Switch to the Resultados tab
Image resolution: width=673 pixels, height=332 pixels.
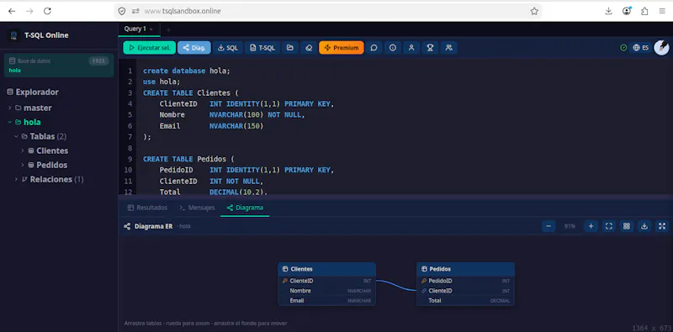[x=148, y=208]
